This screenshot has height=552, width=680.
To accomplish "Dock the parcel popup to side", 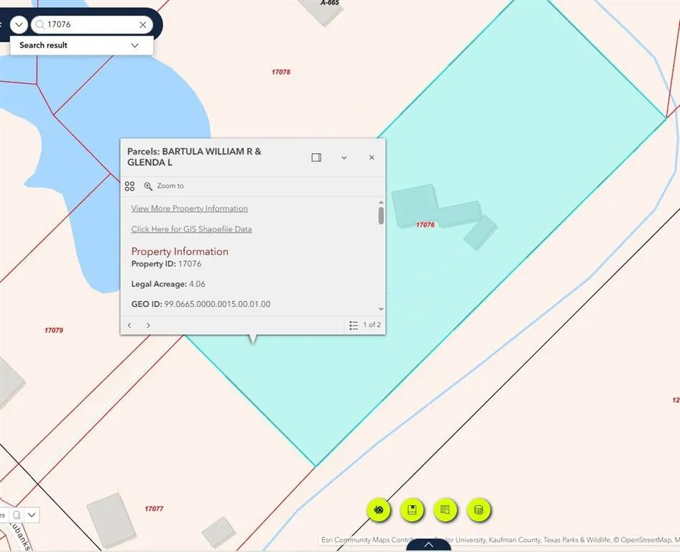I will [316, 157].
